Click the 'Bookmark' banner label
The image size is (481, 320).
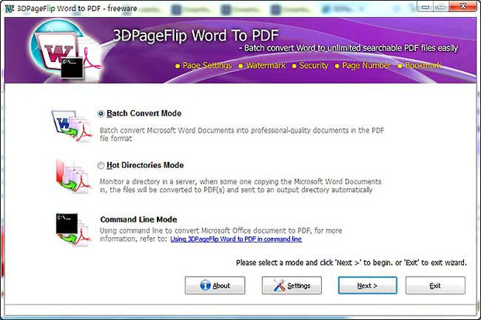423,66
